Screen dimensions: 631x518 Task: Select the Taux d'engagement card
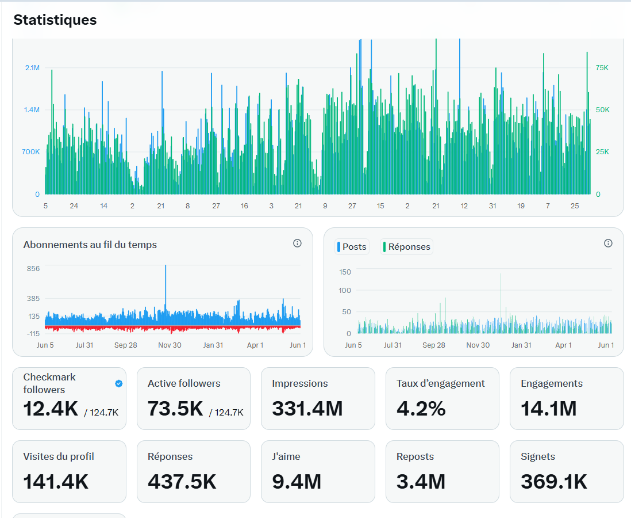tap(443, 398)
